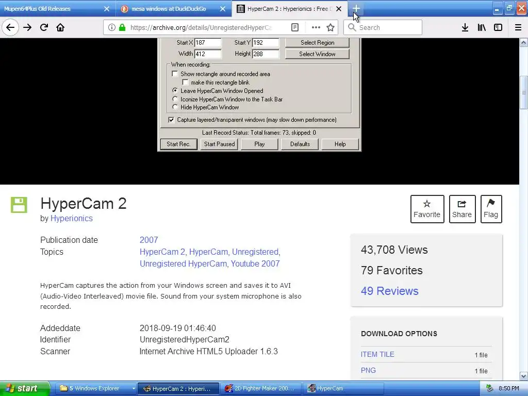Select Hide HyperCam Window radio option

[175, 107]
